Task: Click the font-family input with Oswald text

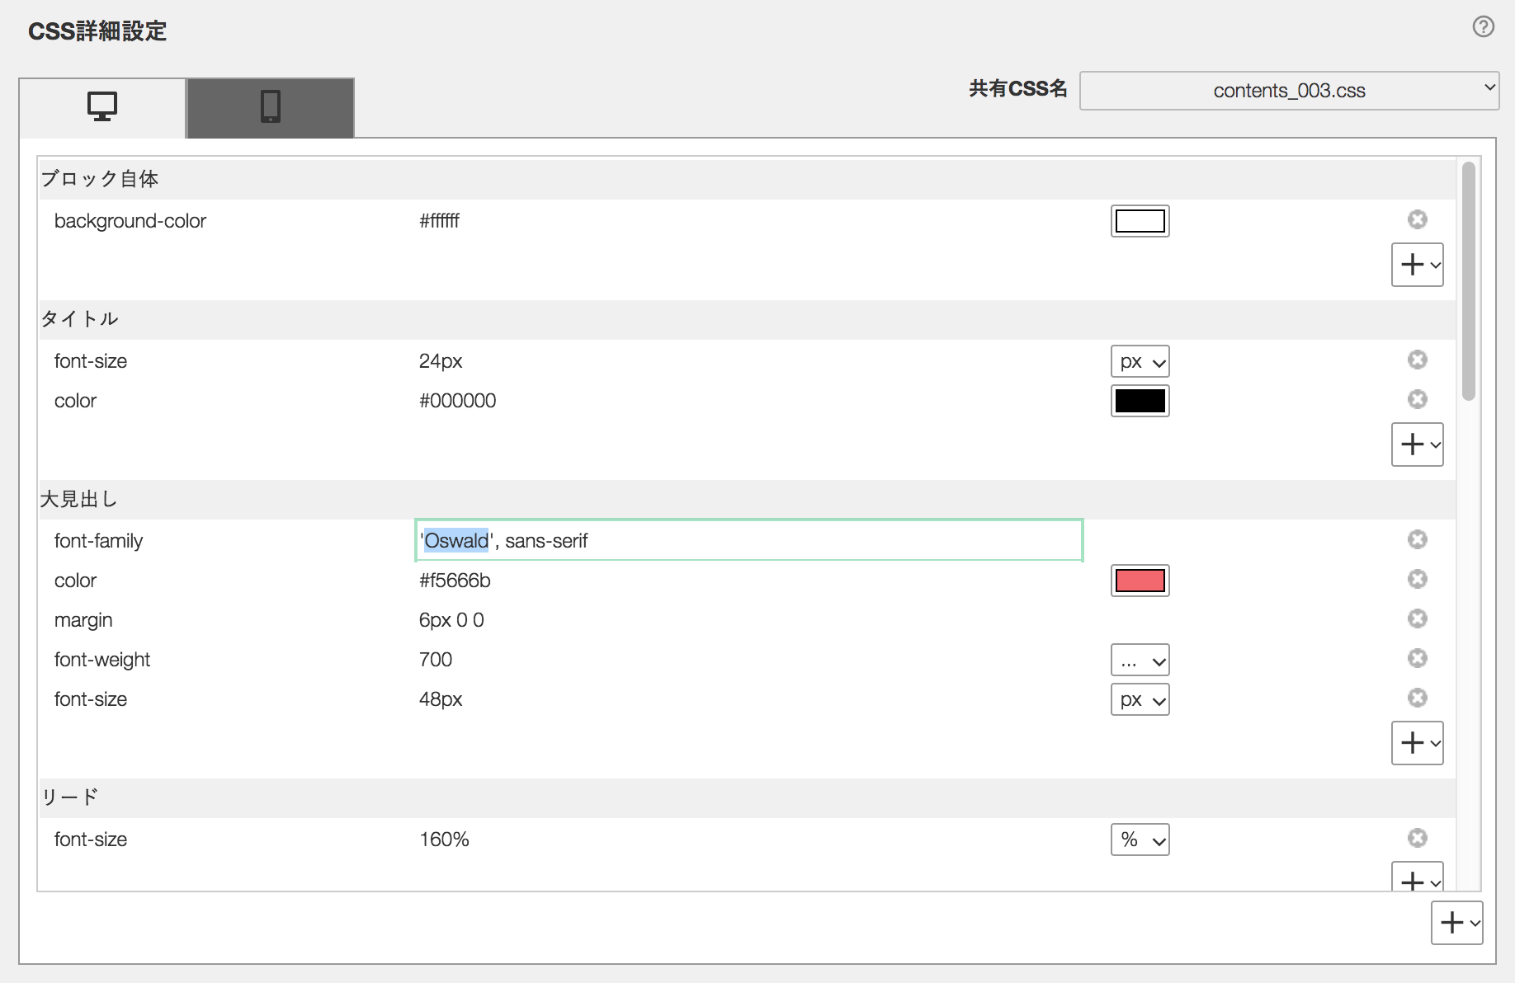Action: (748, 541)
